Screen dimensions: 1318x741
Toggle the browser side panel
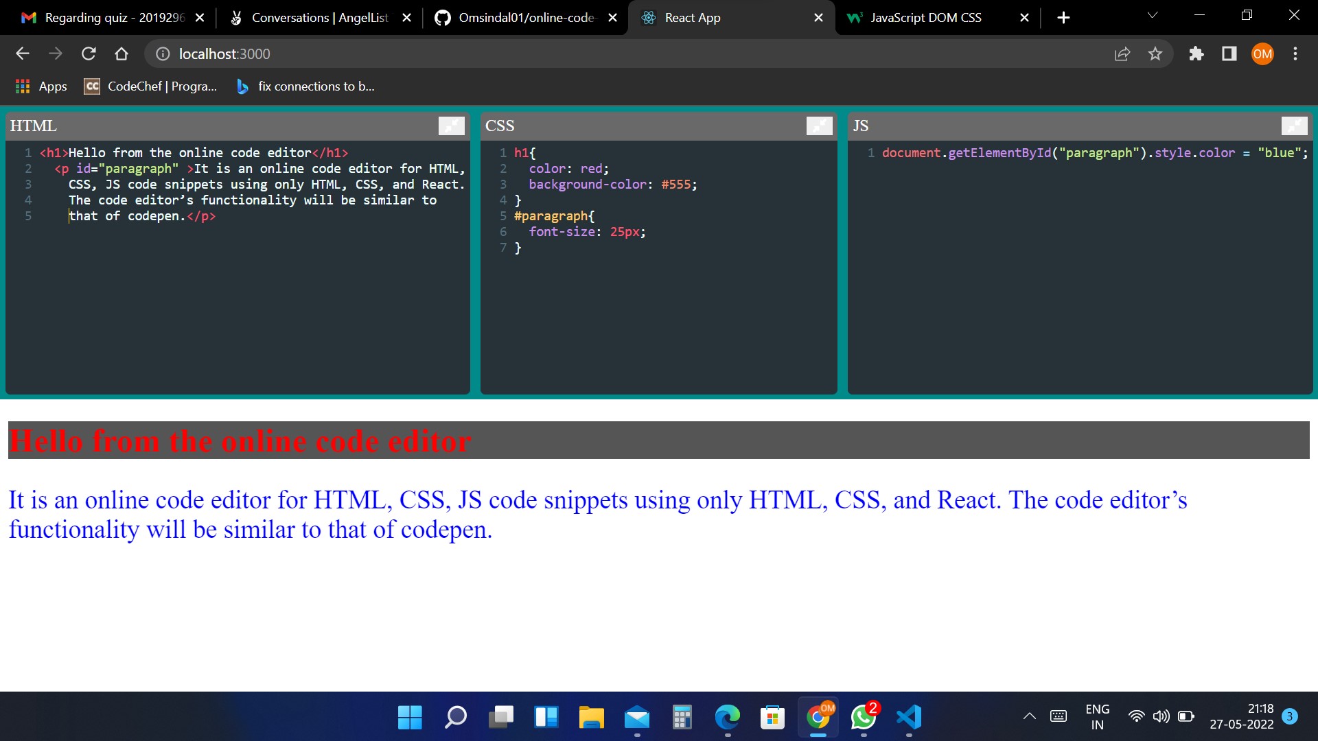1229,54
